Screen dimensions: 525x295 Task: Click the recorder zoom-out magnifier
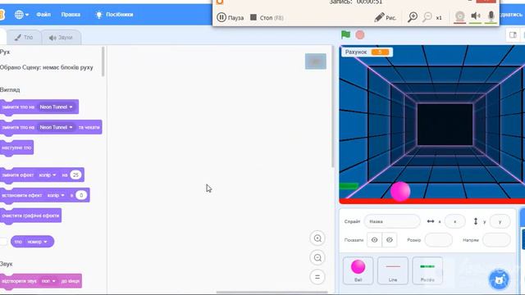(427, 17)
